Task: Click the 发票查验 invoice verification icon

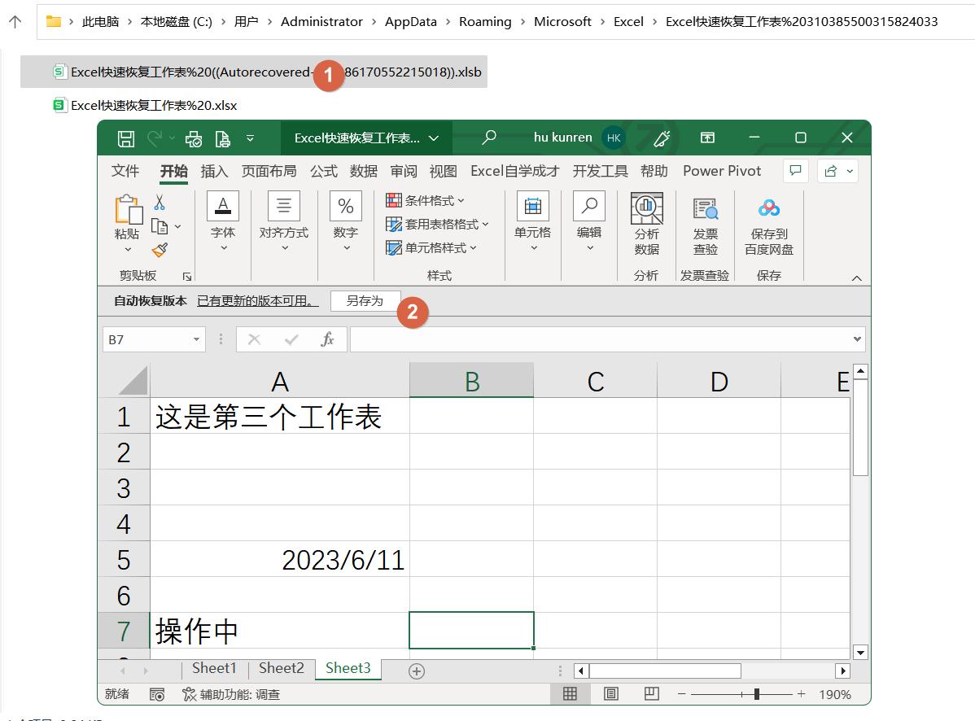Action: 705,220
